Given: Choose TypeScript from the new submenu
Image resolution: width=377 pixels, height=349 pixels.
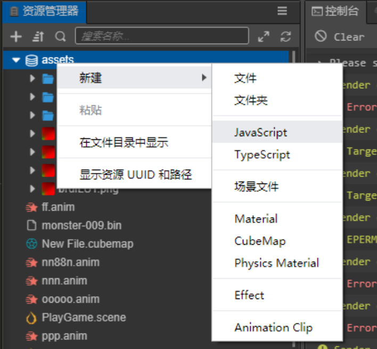Looking at the screenshot, I should (262, 155).
